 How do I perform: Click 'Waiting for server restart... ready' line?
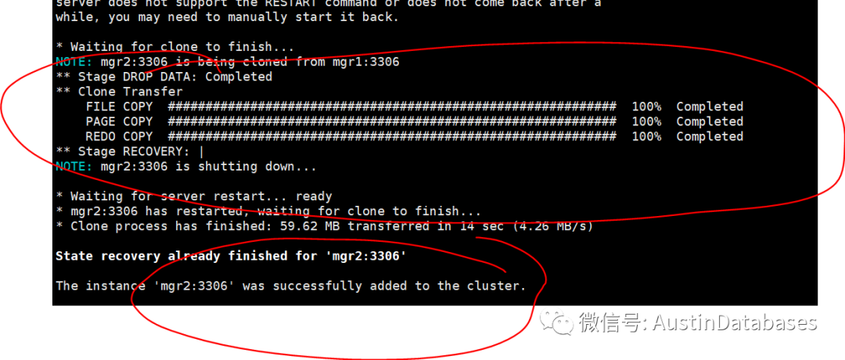coord(193,196)
